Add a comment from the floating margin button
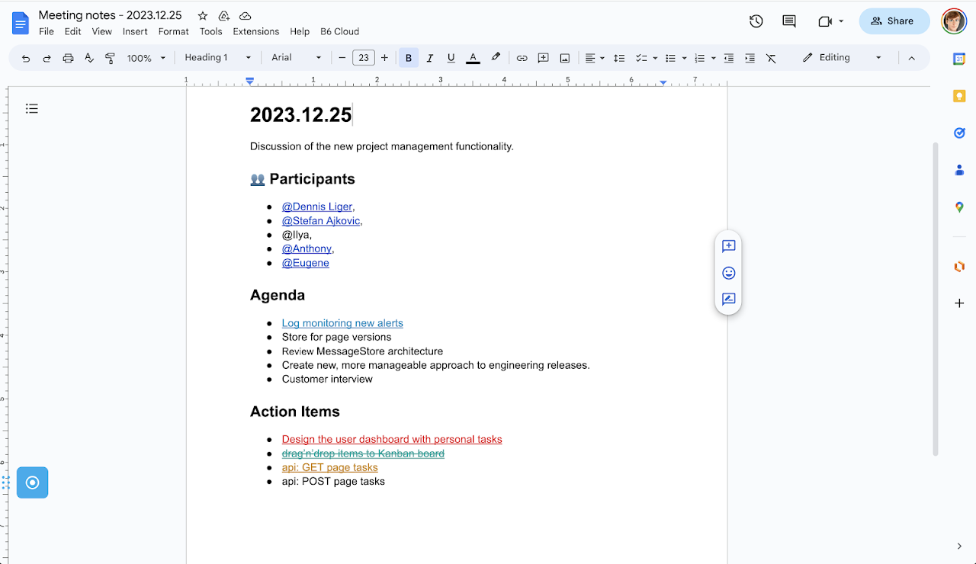976x564 pixels. click(728, 246)
